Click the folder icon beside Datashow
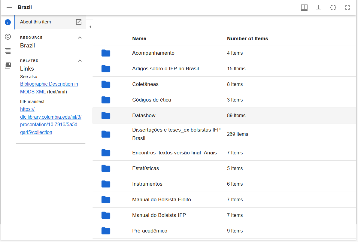358x243 pixels. tap(106, 115)
